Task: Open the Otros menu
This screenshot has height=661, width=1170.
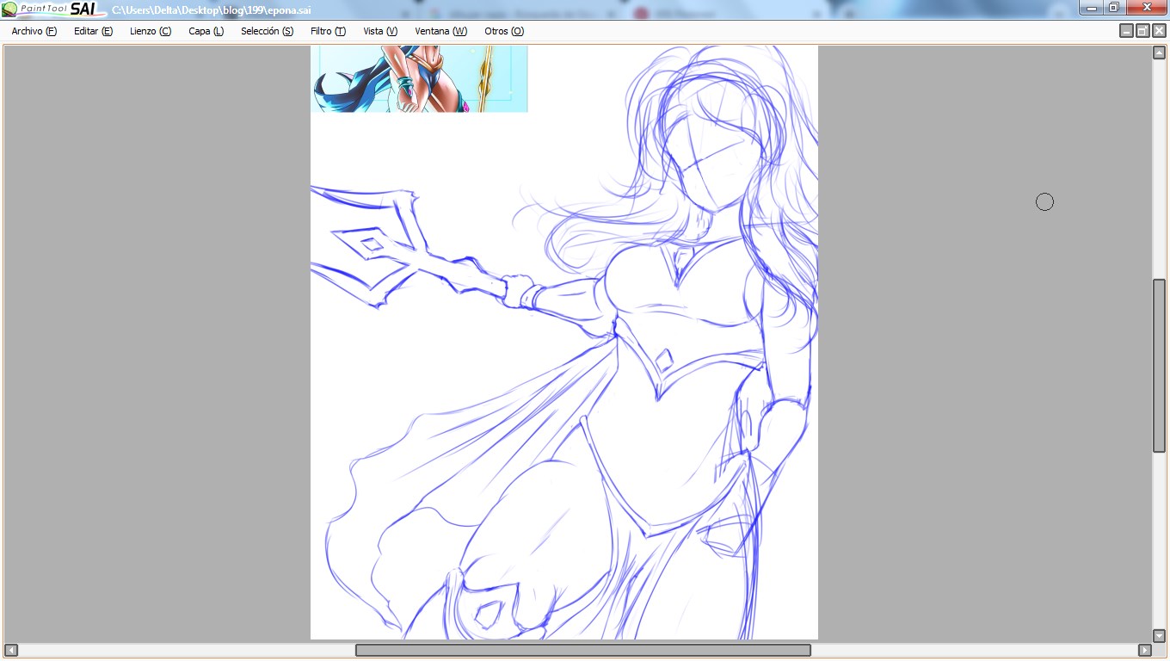Action: tap(504, 31)
